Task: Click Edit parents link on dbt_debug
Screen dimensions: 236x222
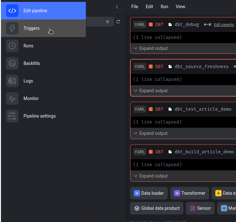Action: coord(224,25)
